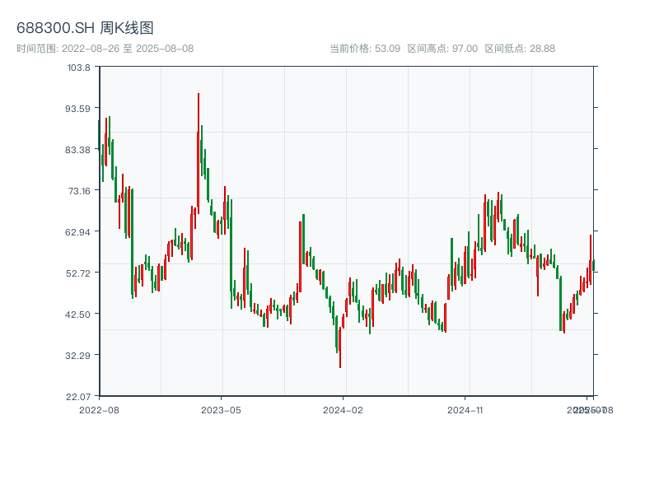Select the 2024-02 x-axis date label
Viewport: 659px width, 494px height.
[x=343, y=409]
